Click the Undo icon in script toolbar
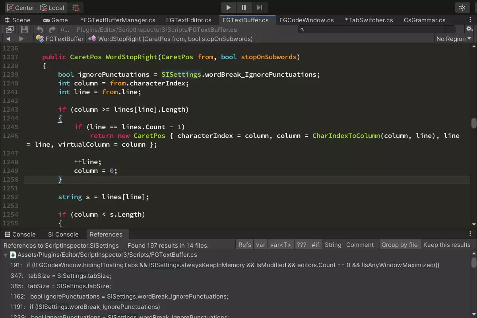The width and height of the screenshot is (477, 318). click(39, 29)
